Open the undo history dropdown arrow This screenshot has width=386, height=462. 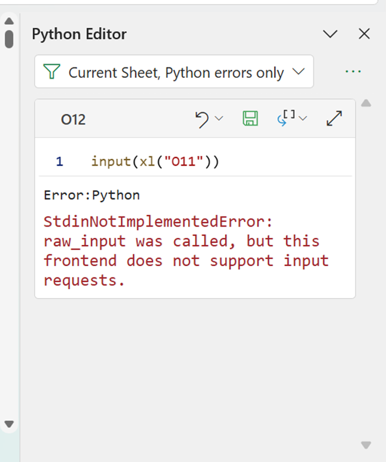(219, 119)
